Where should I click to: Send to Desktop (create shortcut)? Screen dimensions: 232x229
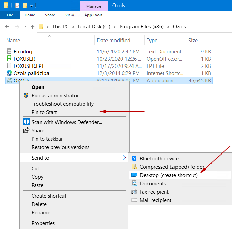coord(169,175)
